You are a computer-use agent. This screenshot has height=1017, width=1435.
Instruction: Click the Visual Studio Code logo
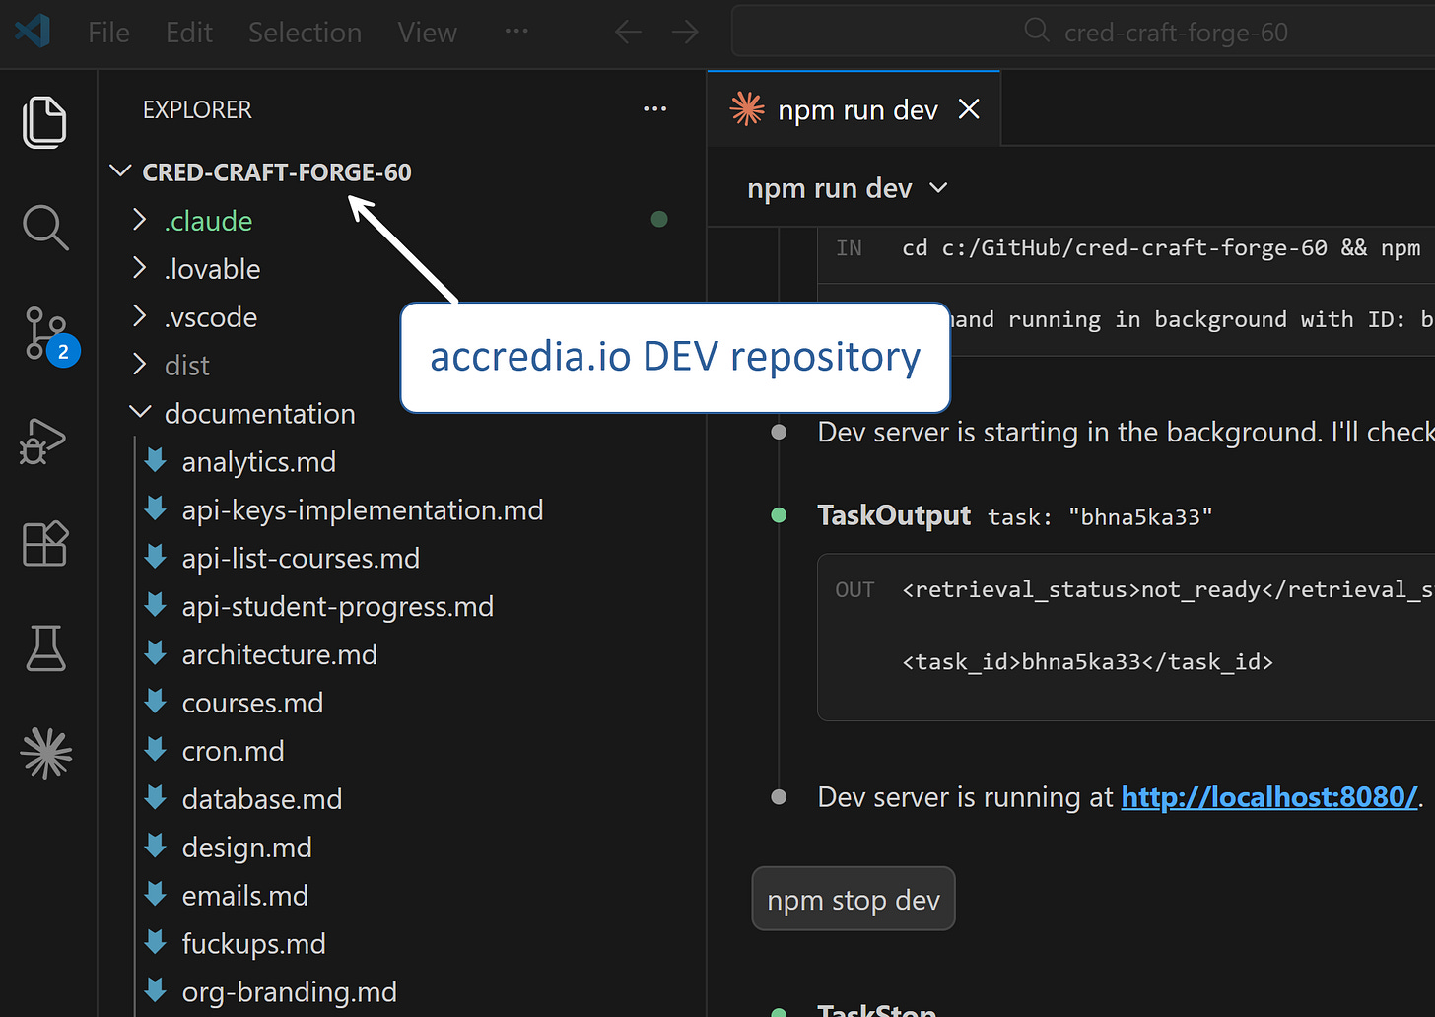click(x=33, y=31)
